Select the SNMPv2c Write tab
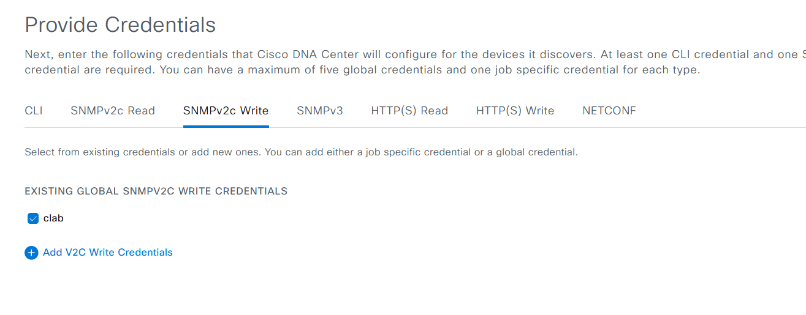 click(226, 111)
